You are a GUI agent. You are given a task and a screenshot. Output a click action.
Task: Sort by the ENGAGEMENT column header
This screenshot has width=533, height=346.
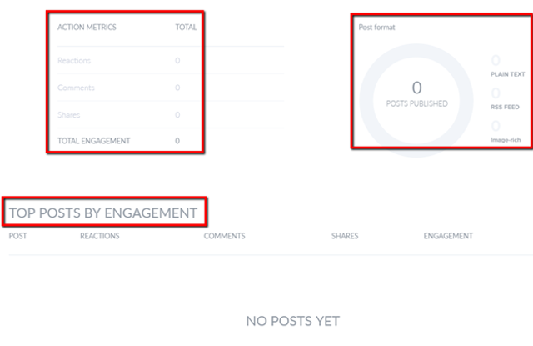(x=448, y=236)
